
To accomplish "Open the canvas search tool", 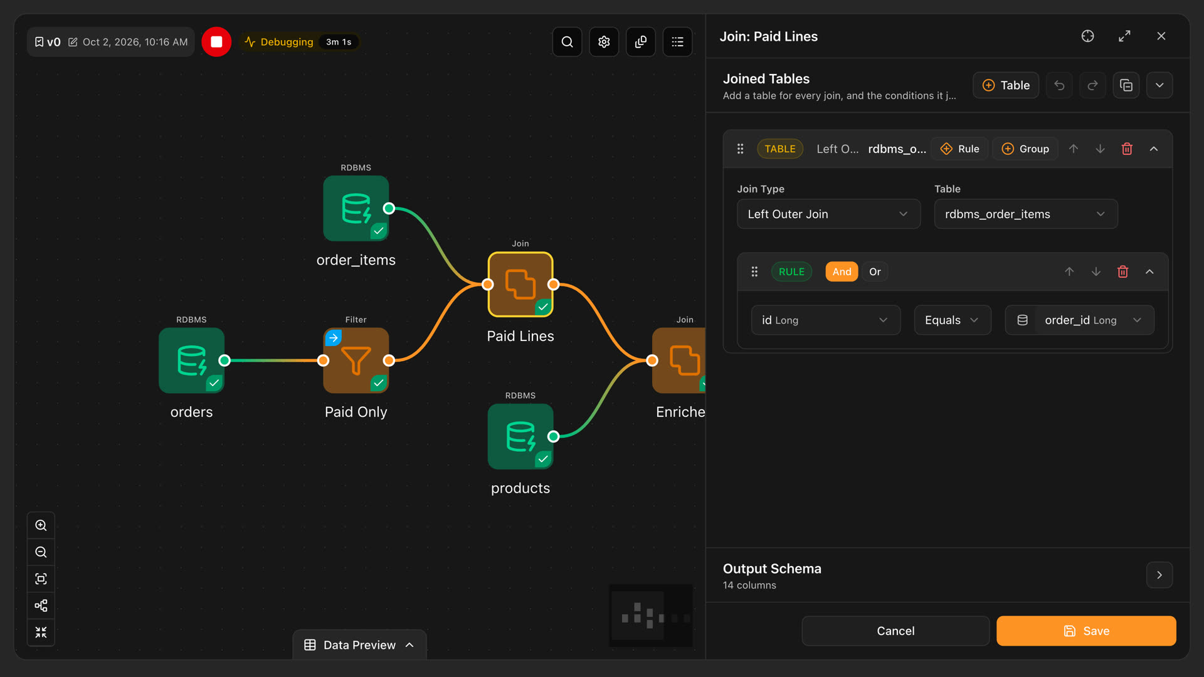I will click(567, 42).
